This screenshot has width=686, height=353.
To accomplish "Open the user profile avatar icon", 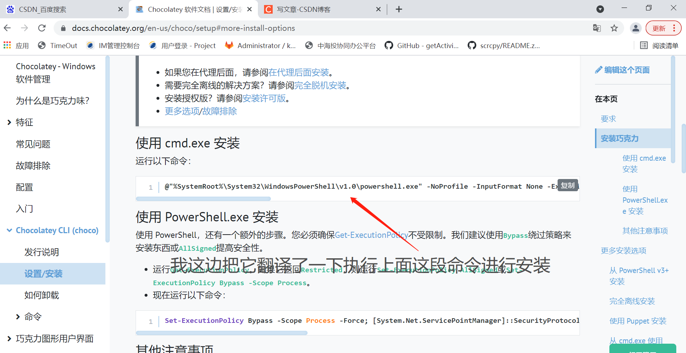I will (x=636, y=28).
